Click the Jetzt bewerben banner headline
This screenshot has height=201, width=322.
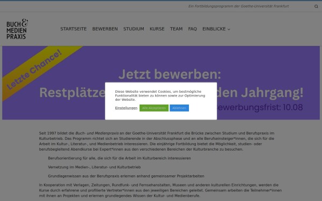click(x=170, y=75)
